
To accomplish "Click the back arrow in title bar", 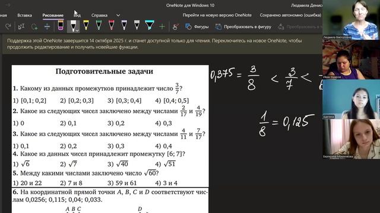I will [x=8, y=5].
